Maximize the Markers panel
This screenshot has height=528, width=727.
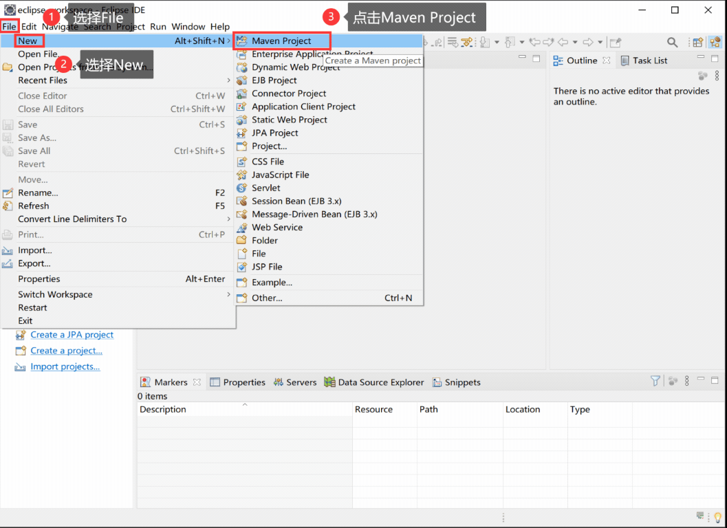[715, 380]
